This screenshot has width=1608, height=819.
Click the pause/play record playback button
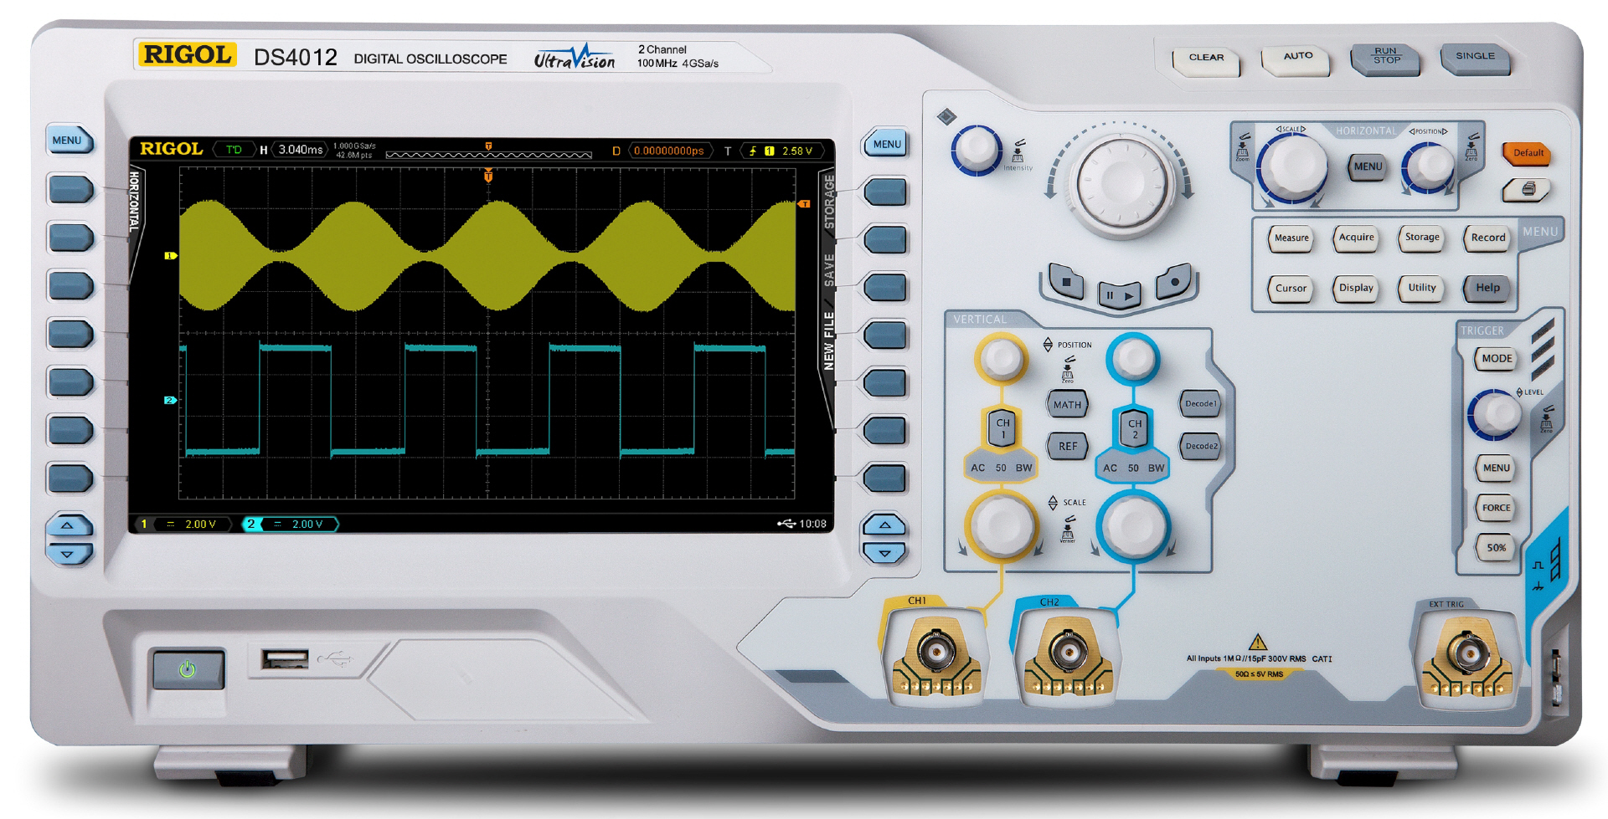pos(1119,294)
